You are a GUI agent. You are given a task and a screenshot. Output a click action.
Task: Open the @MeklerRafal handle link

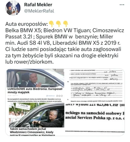(x=39, y=11)
